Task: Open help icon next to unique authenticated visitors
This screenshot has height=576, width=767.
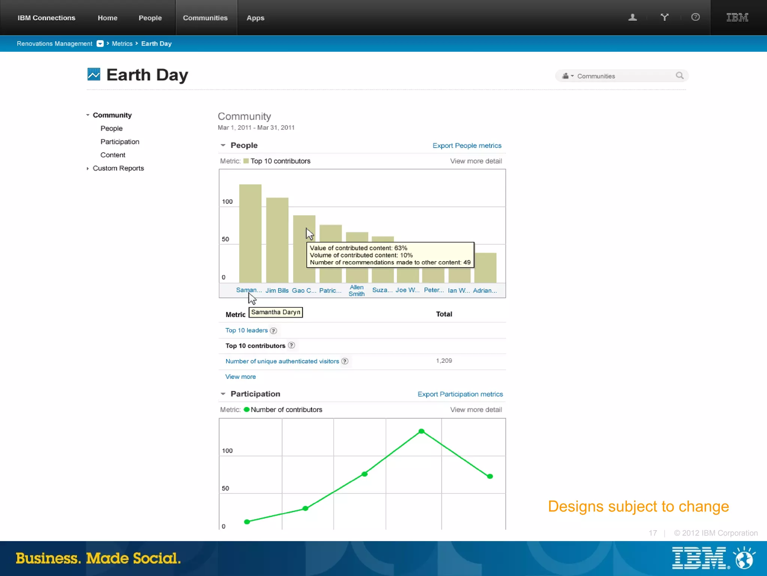Action: tap(345, 361)
